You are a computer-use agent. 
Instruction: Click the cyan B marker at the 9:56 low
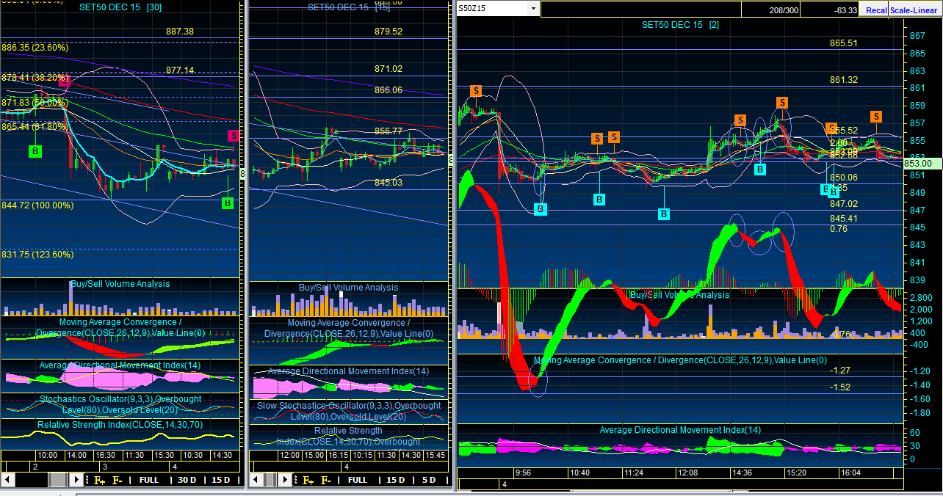click(x=541, y=209)
